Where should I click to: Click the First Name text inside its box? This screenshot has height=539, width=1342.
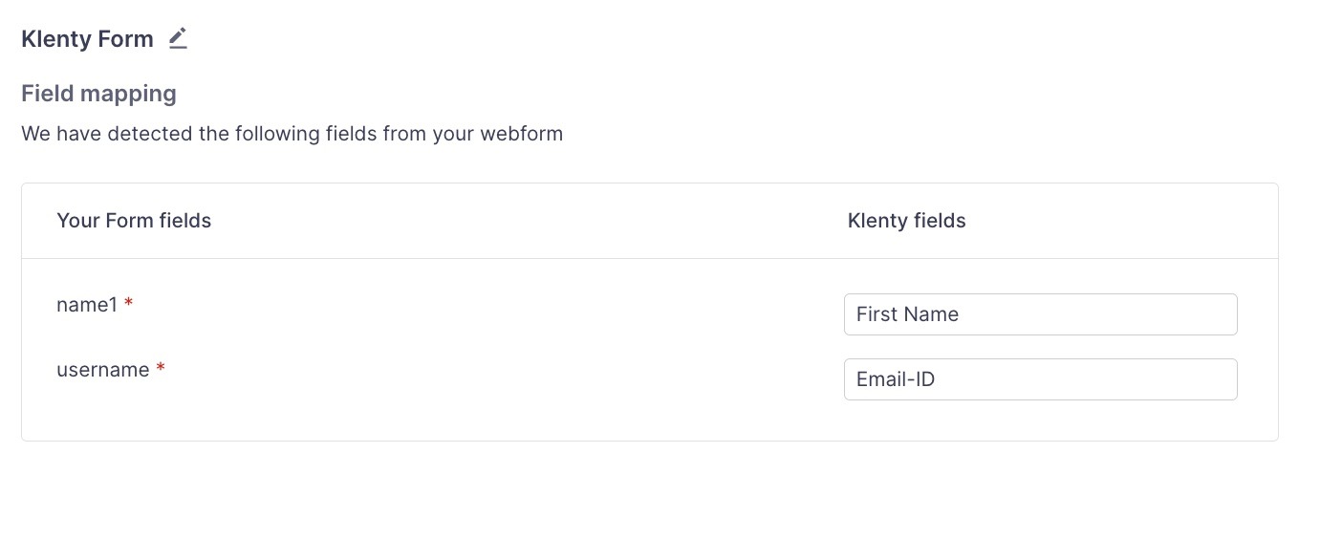pyautogui.click(x=907, y=314)
